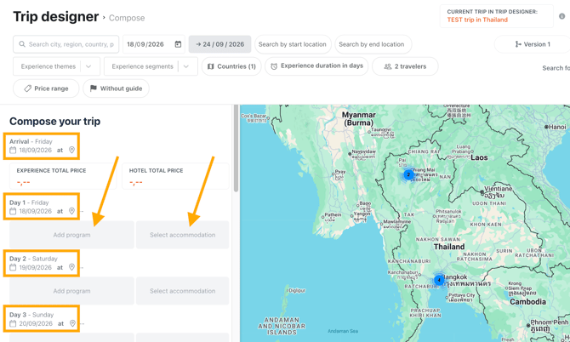Click the people icon in 2 travelers

click(x=388, y=66)
